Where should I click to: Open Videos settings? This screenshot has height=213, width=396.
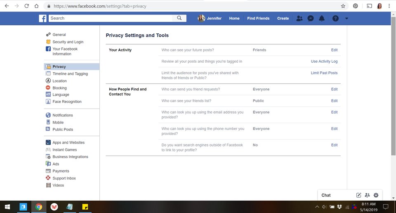[x=58, y=185]
